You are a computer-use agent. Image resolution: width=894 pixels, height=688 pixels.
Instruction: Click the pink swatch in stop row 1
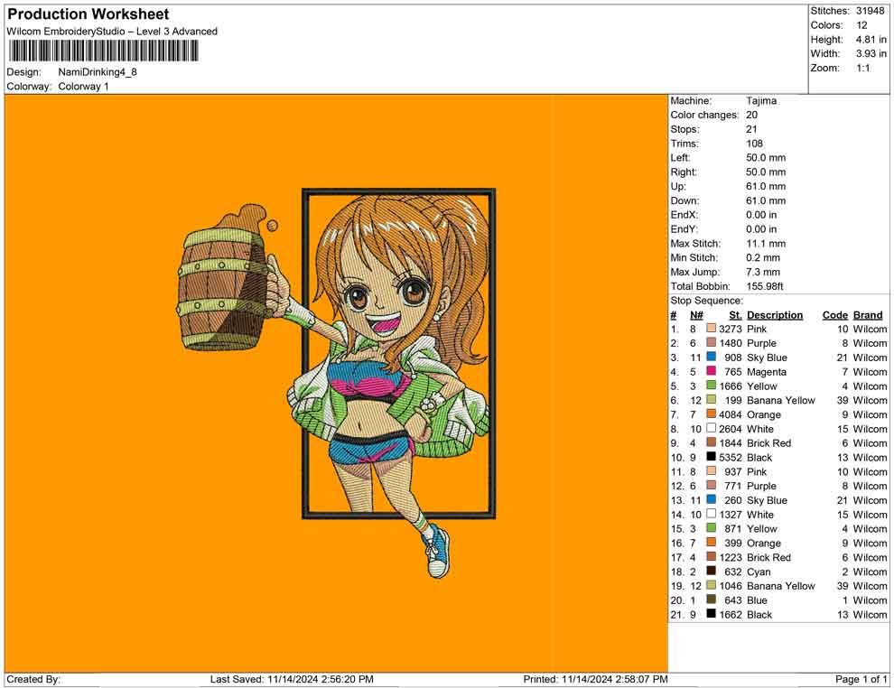pyautogui.click(x=711, y=329)
